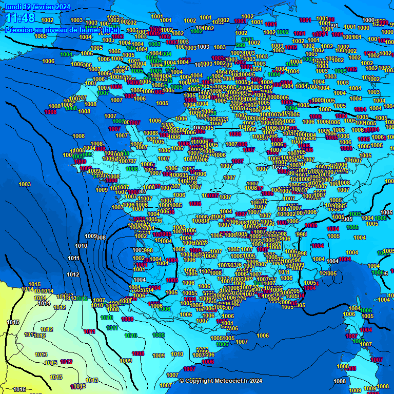This screenshot has height=394, width=394.
Task: Click the red 1011 reading on the thick isobar
Action: point(89,332)
